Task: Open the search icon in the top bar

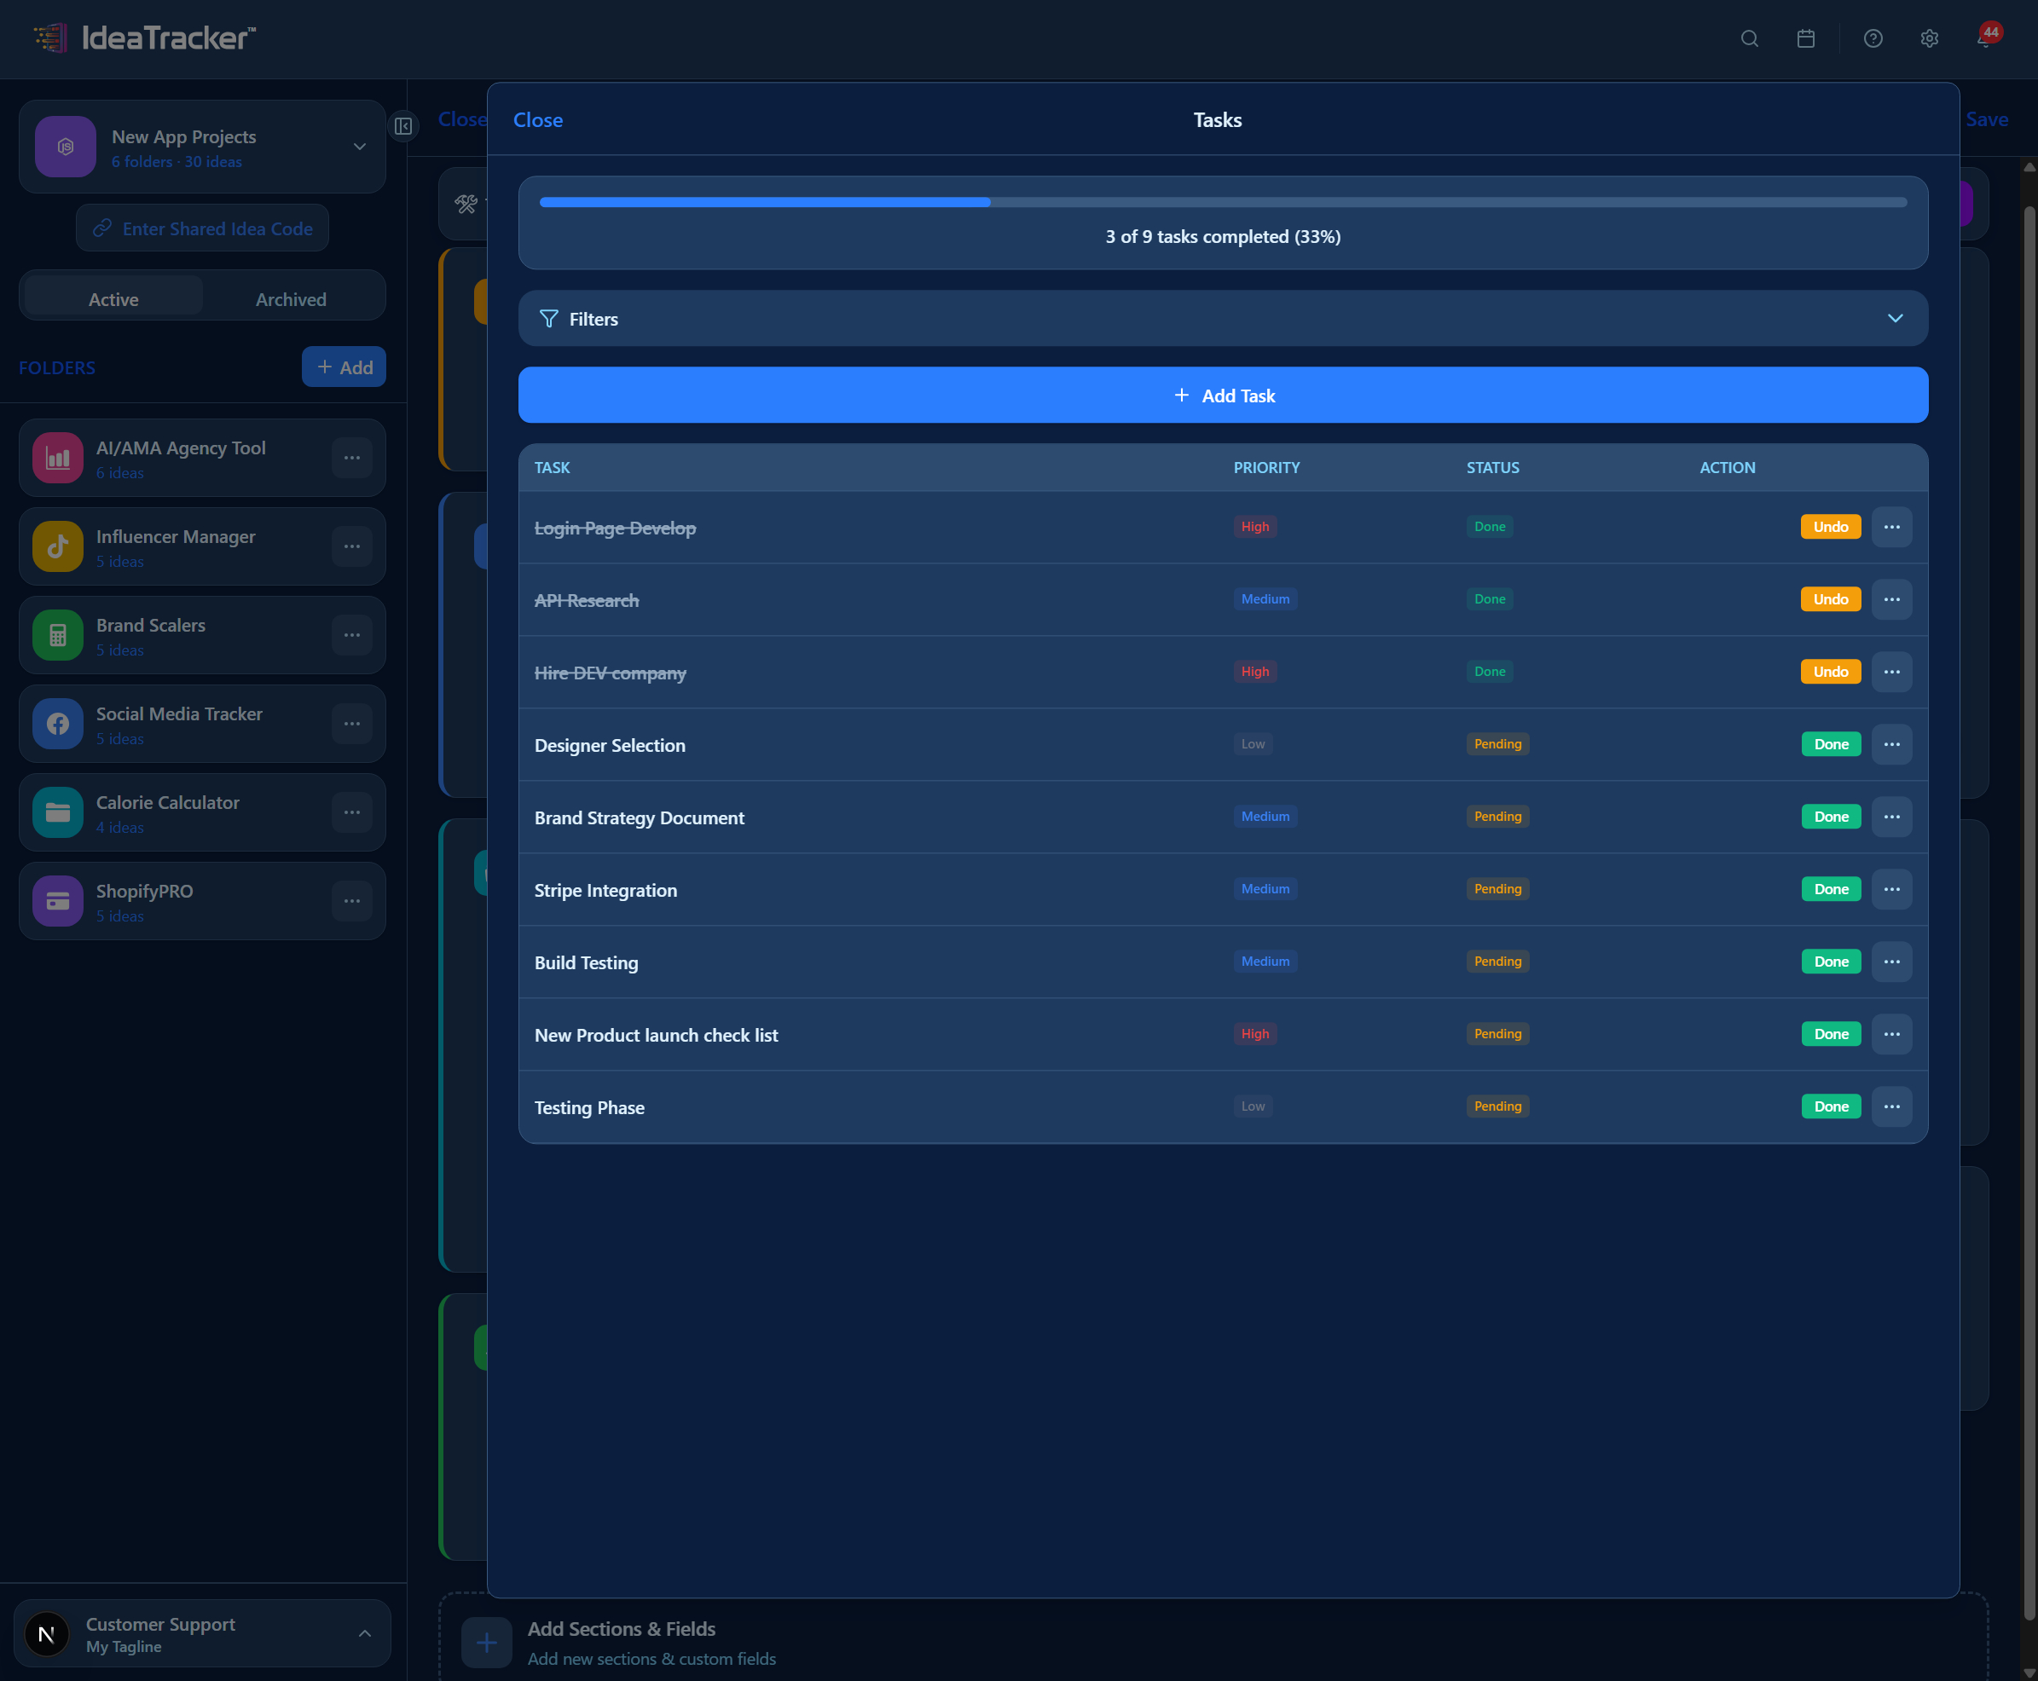Action: [x=1749, y=38]
